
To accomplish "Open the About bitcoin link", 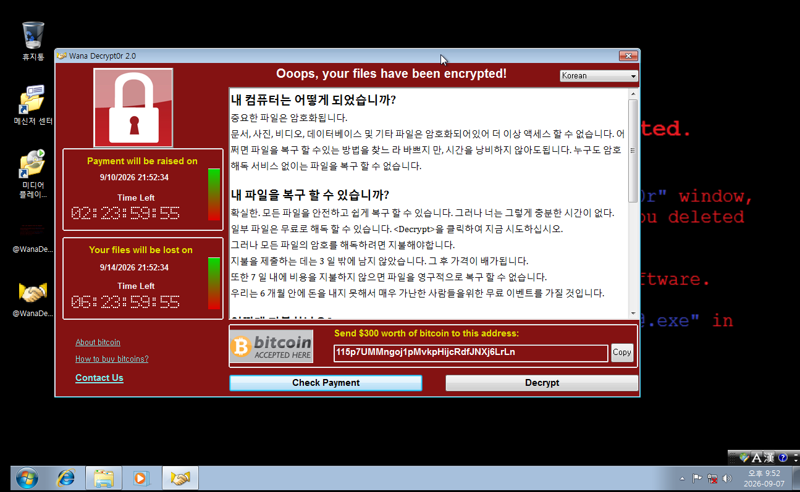I will pos(98,343).
